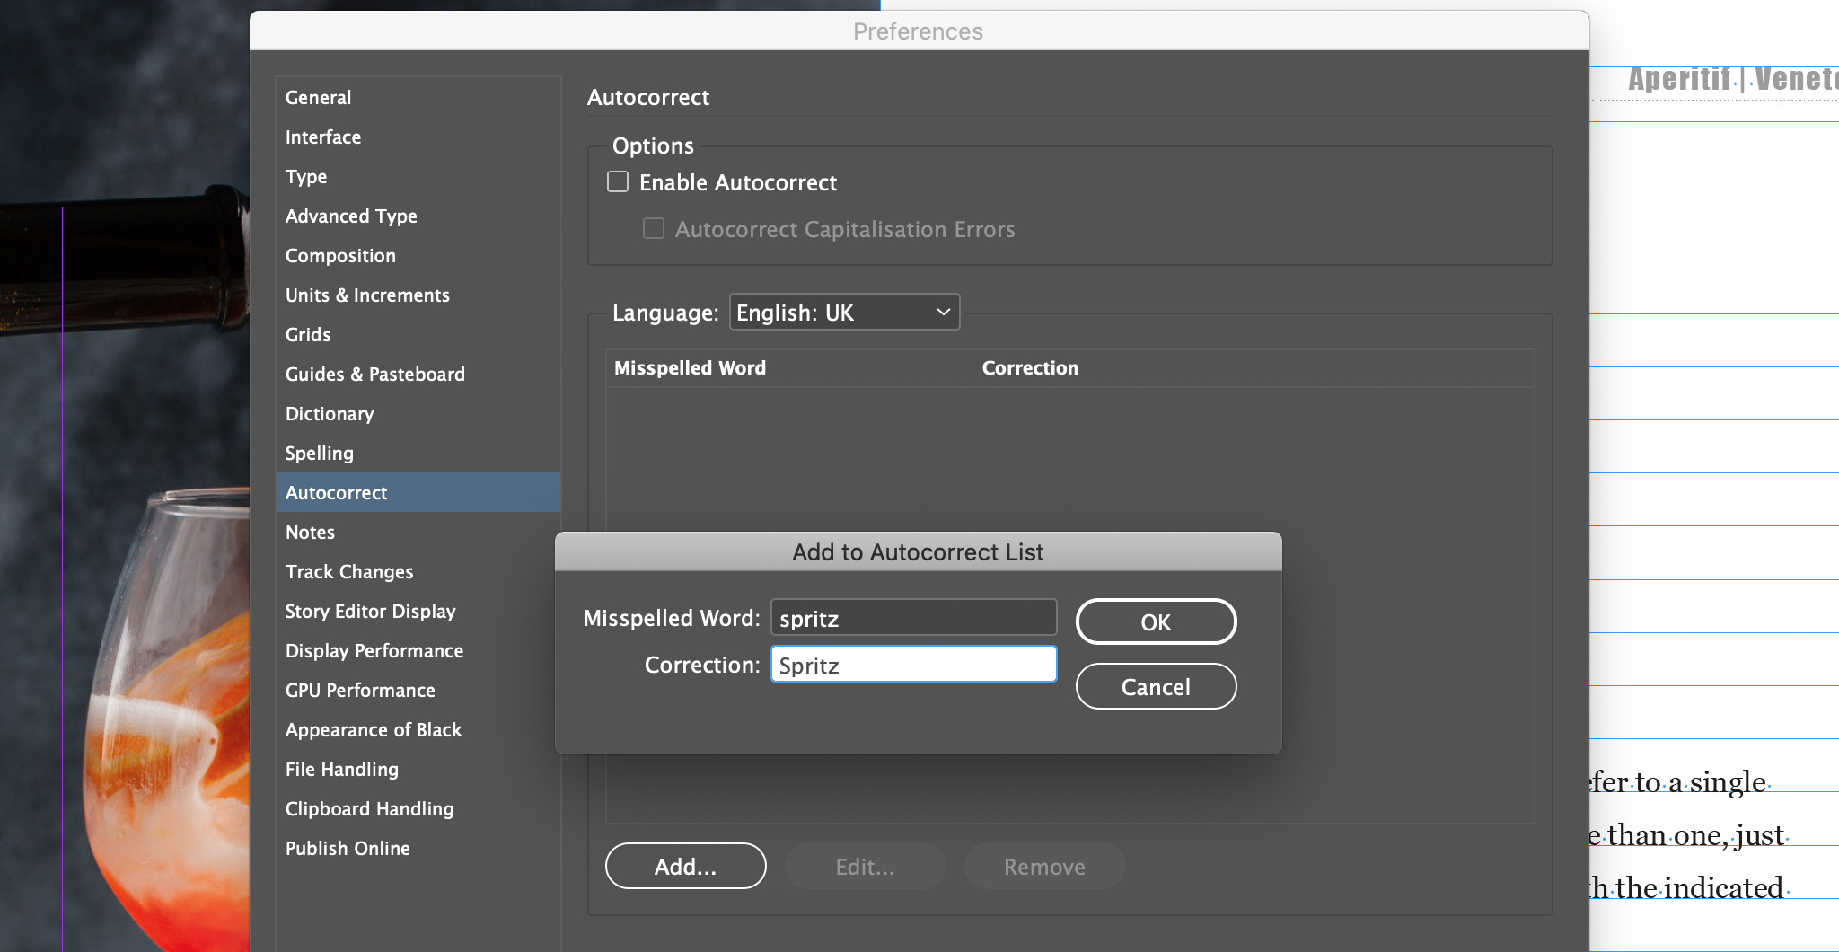Enable the Enable Autocorrect checkbox
Image resolution: width=1839 pixels, height=952 pixels.
pos(618,181)
